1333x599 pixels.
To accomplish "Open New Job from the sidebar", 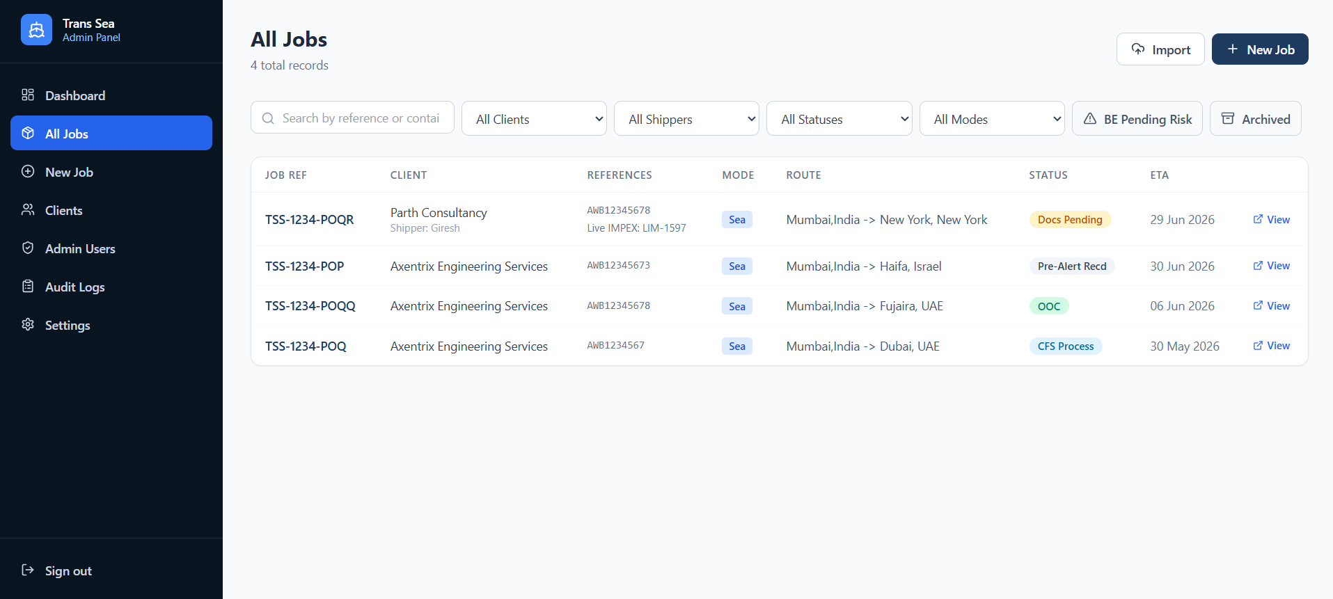I will (x=111, y=172).
